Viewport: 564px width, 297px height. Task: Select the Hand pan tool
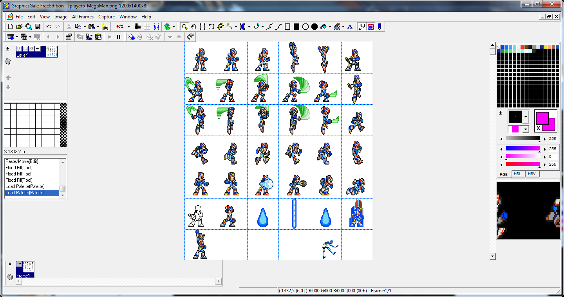coord(193,27)
